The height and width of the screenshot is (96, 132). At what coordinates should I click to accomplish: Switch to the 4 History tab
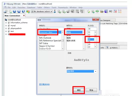point(112,48)
